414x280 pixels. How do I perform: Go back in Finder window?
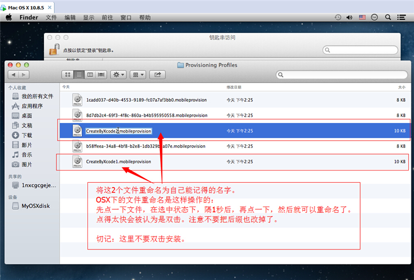coord(13,75)
